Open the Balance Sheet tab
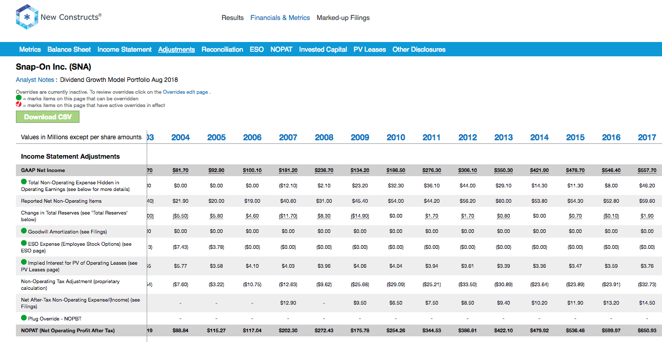 tap(69, 50)
